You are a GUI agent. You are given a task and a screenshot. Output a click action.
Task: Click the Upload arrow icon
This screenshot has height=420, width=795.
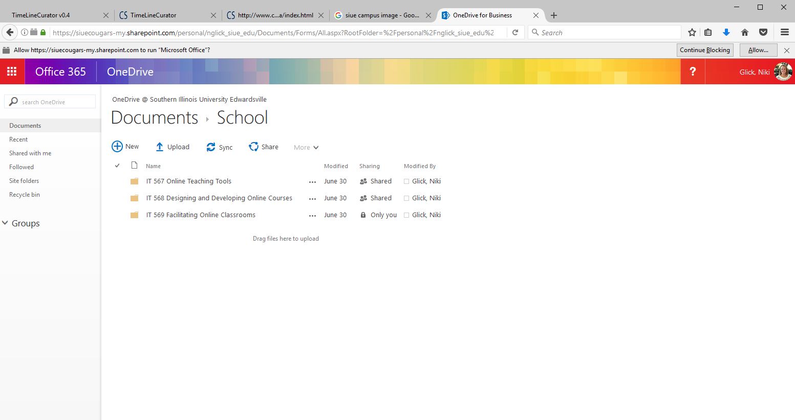[x=160, y=147]
